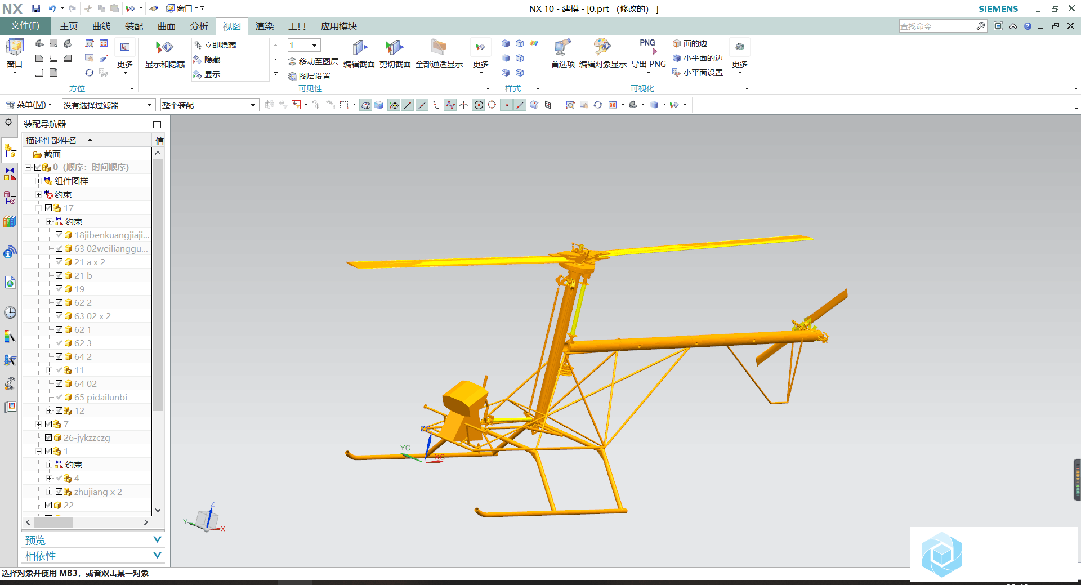Expand subassembly 7 in navigator

coord(39,424)
